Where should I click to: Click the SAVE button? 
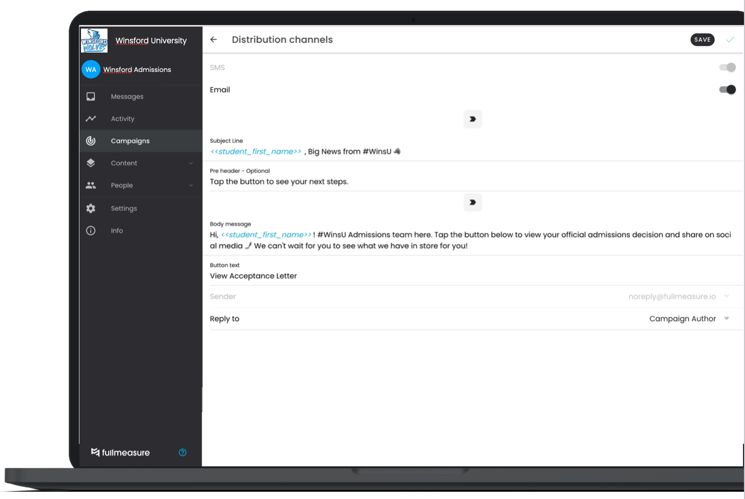pos(702,40)
